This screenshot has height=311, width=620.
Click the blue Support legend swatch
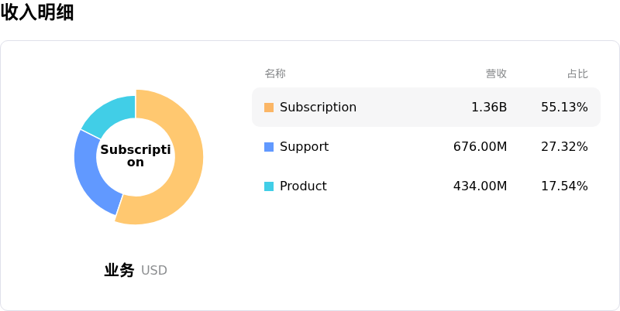[269, 147]
